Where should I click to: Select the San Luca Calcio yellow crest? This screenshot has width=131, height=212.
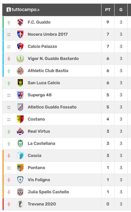click(20, 83)
